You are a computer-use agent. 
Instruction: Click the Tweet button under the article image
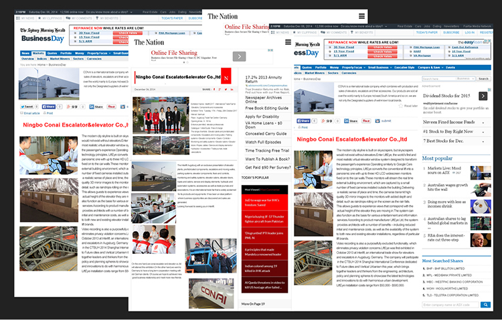27,107
